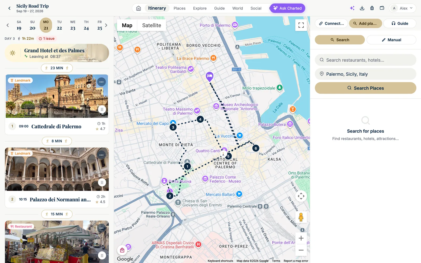Viewport: 421px width, 263px height.
Task: Zoom out on the map
Action: click(301, 250)
